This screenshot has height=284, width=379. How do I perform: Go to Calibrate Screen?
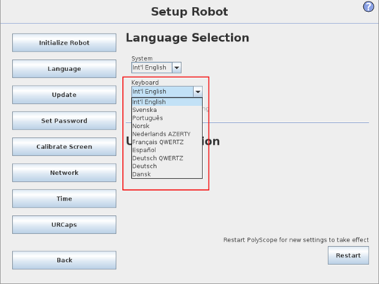[x=64, y=147]
